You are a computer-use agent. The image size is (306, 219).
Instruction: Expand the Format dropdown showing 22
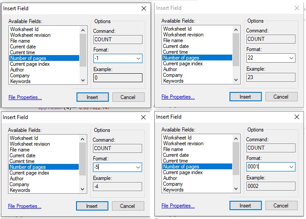[291, 58]
